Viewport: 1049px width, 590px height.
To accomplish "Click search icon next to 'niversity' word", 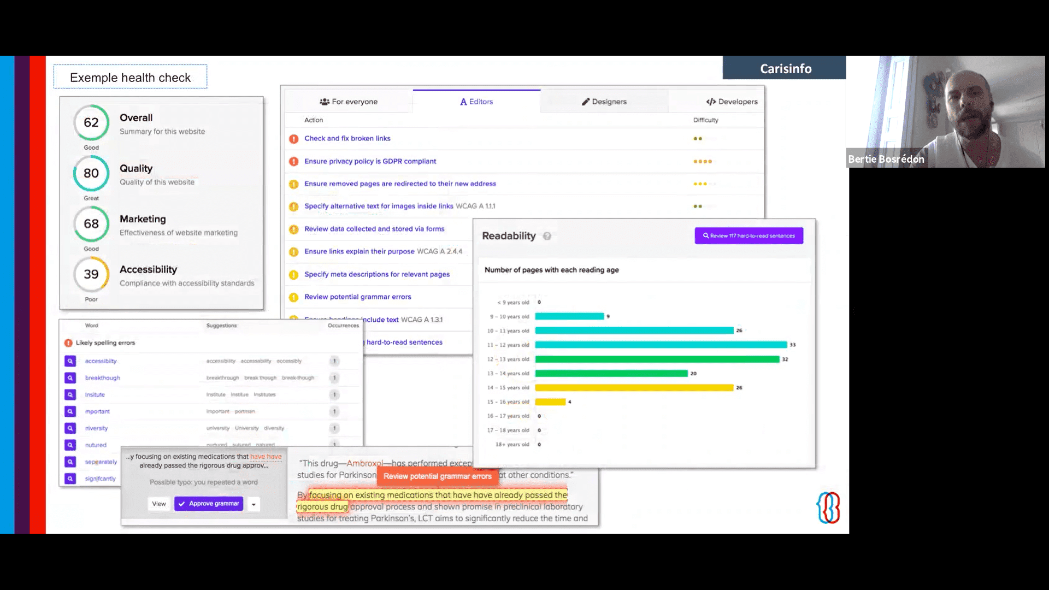I will (70, 428).
